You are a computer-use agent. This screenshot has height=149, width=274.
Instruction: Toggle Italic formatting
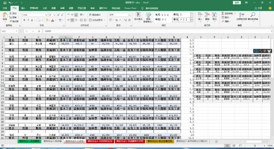[28, 20]
